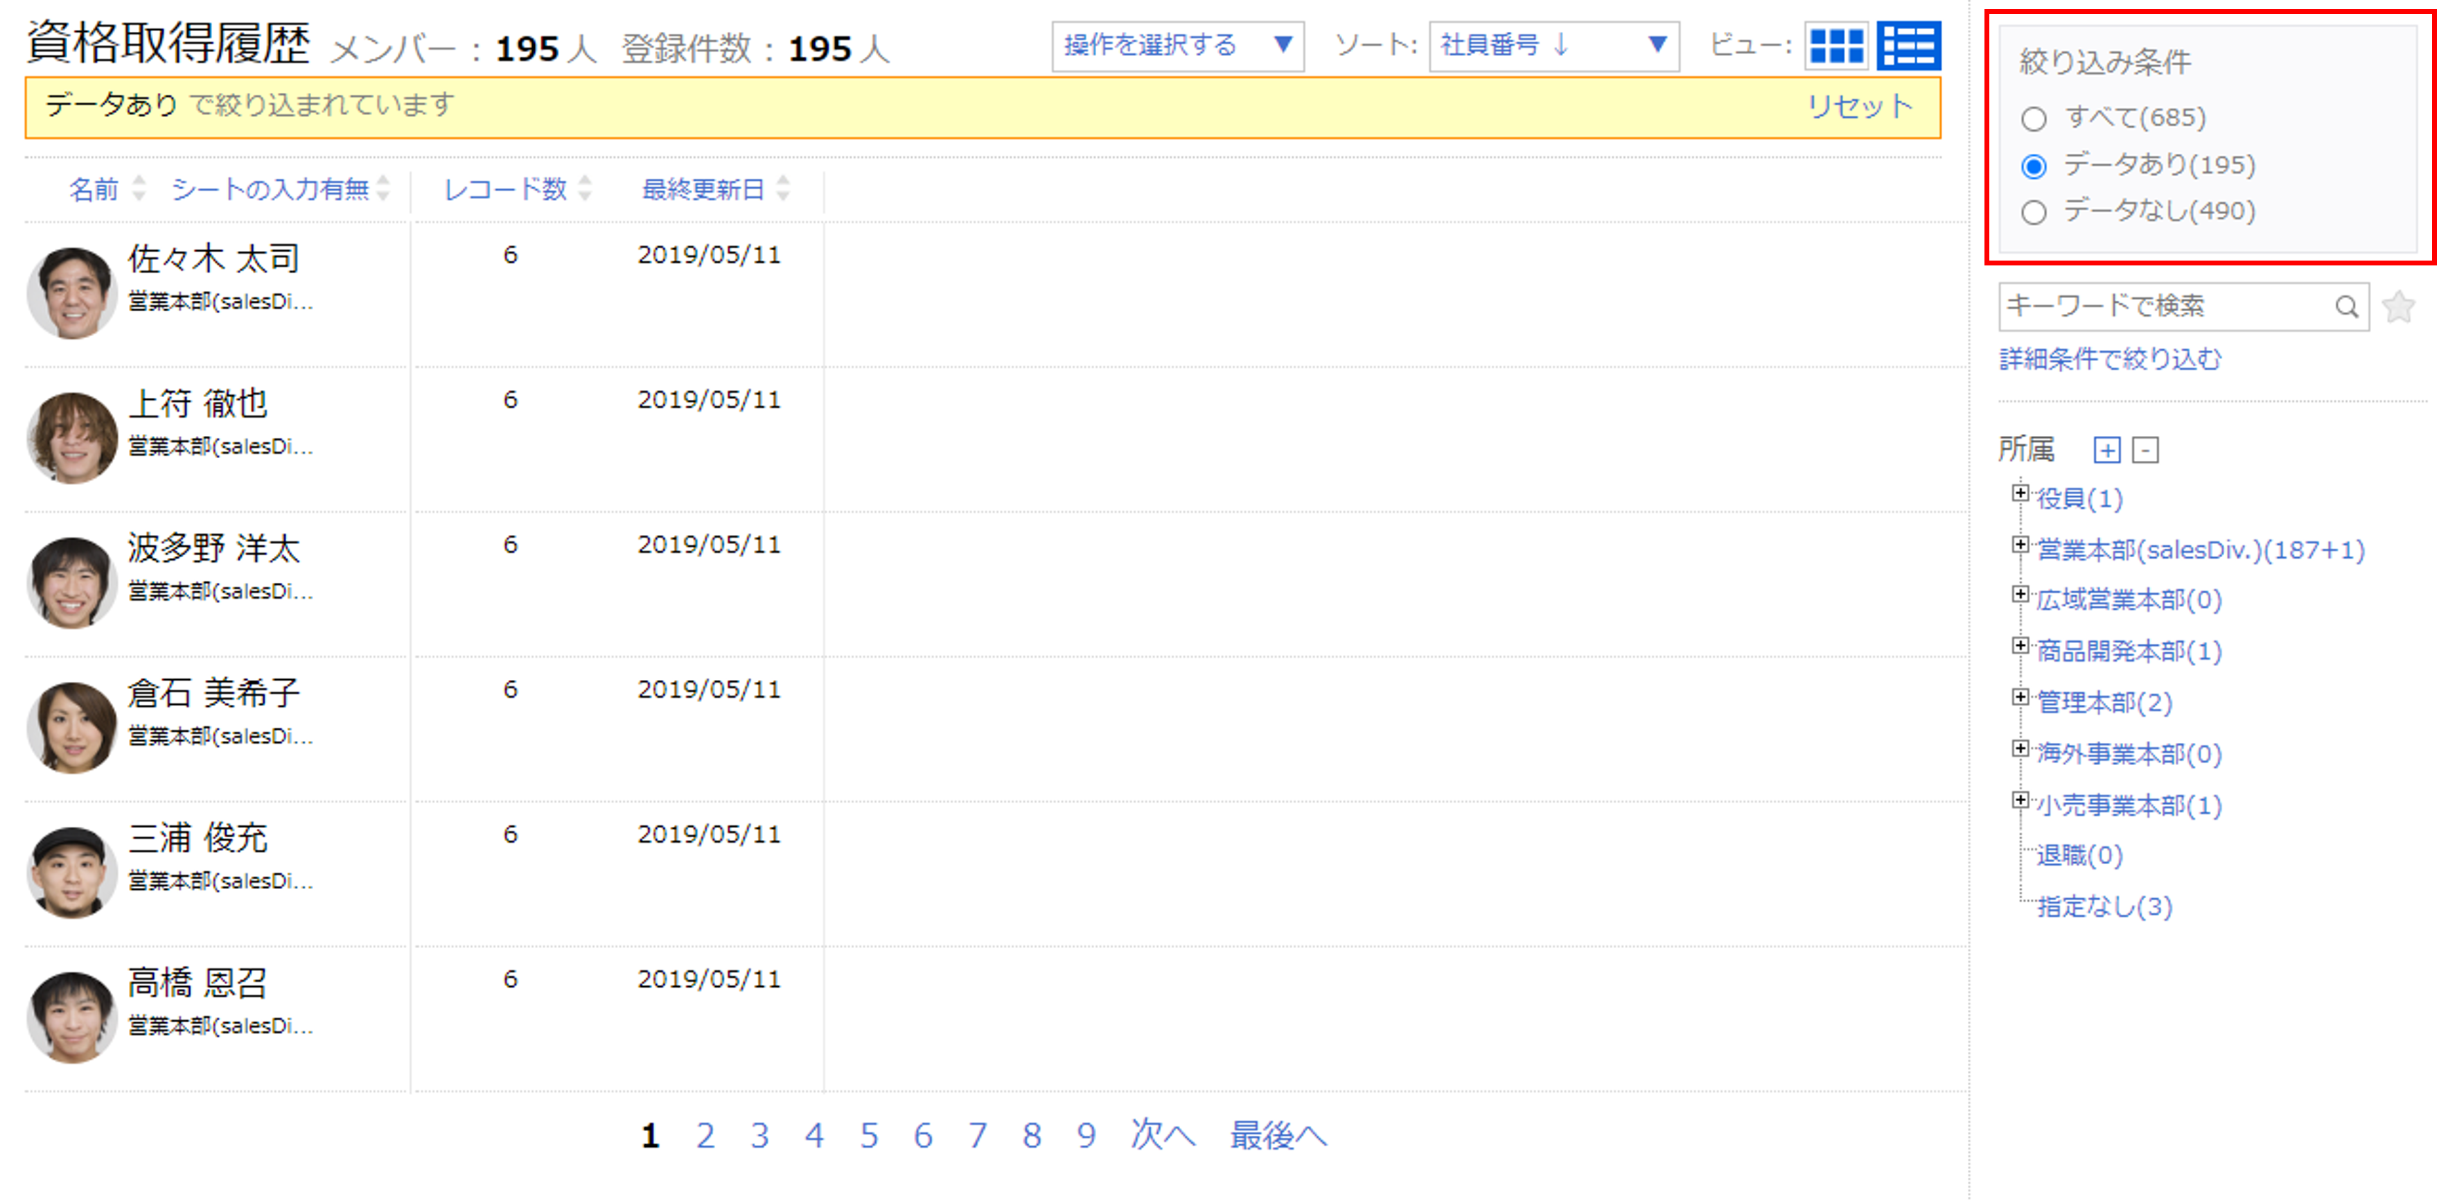Viewport: 2439px width, 1201px height.
Task: Open member name 倉石 美希子
Action: coord(214,692)
